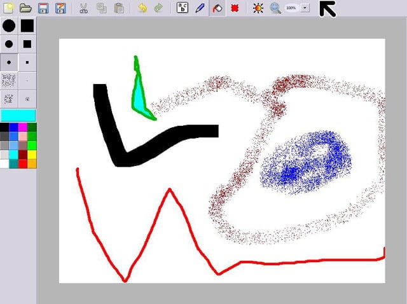Select the red splat shape tool
Image resolution: width=407 pixels, height=304 pixels.
point(235,8)
